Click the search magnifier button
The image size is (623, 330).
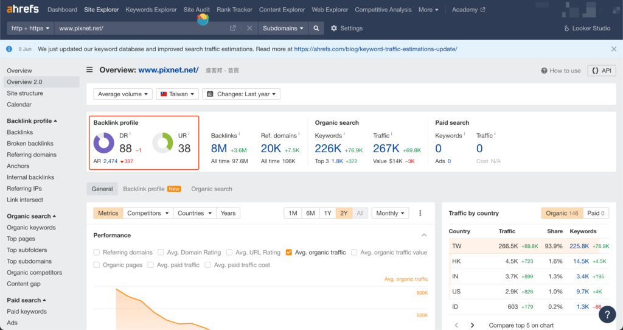coord(316,28)
